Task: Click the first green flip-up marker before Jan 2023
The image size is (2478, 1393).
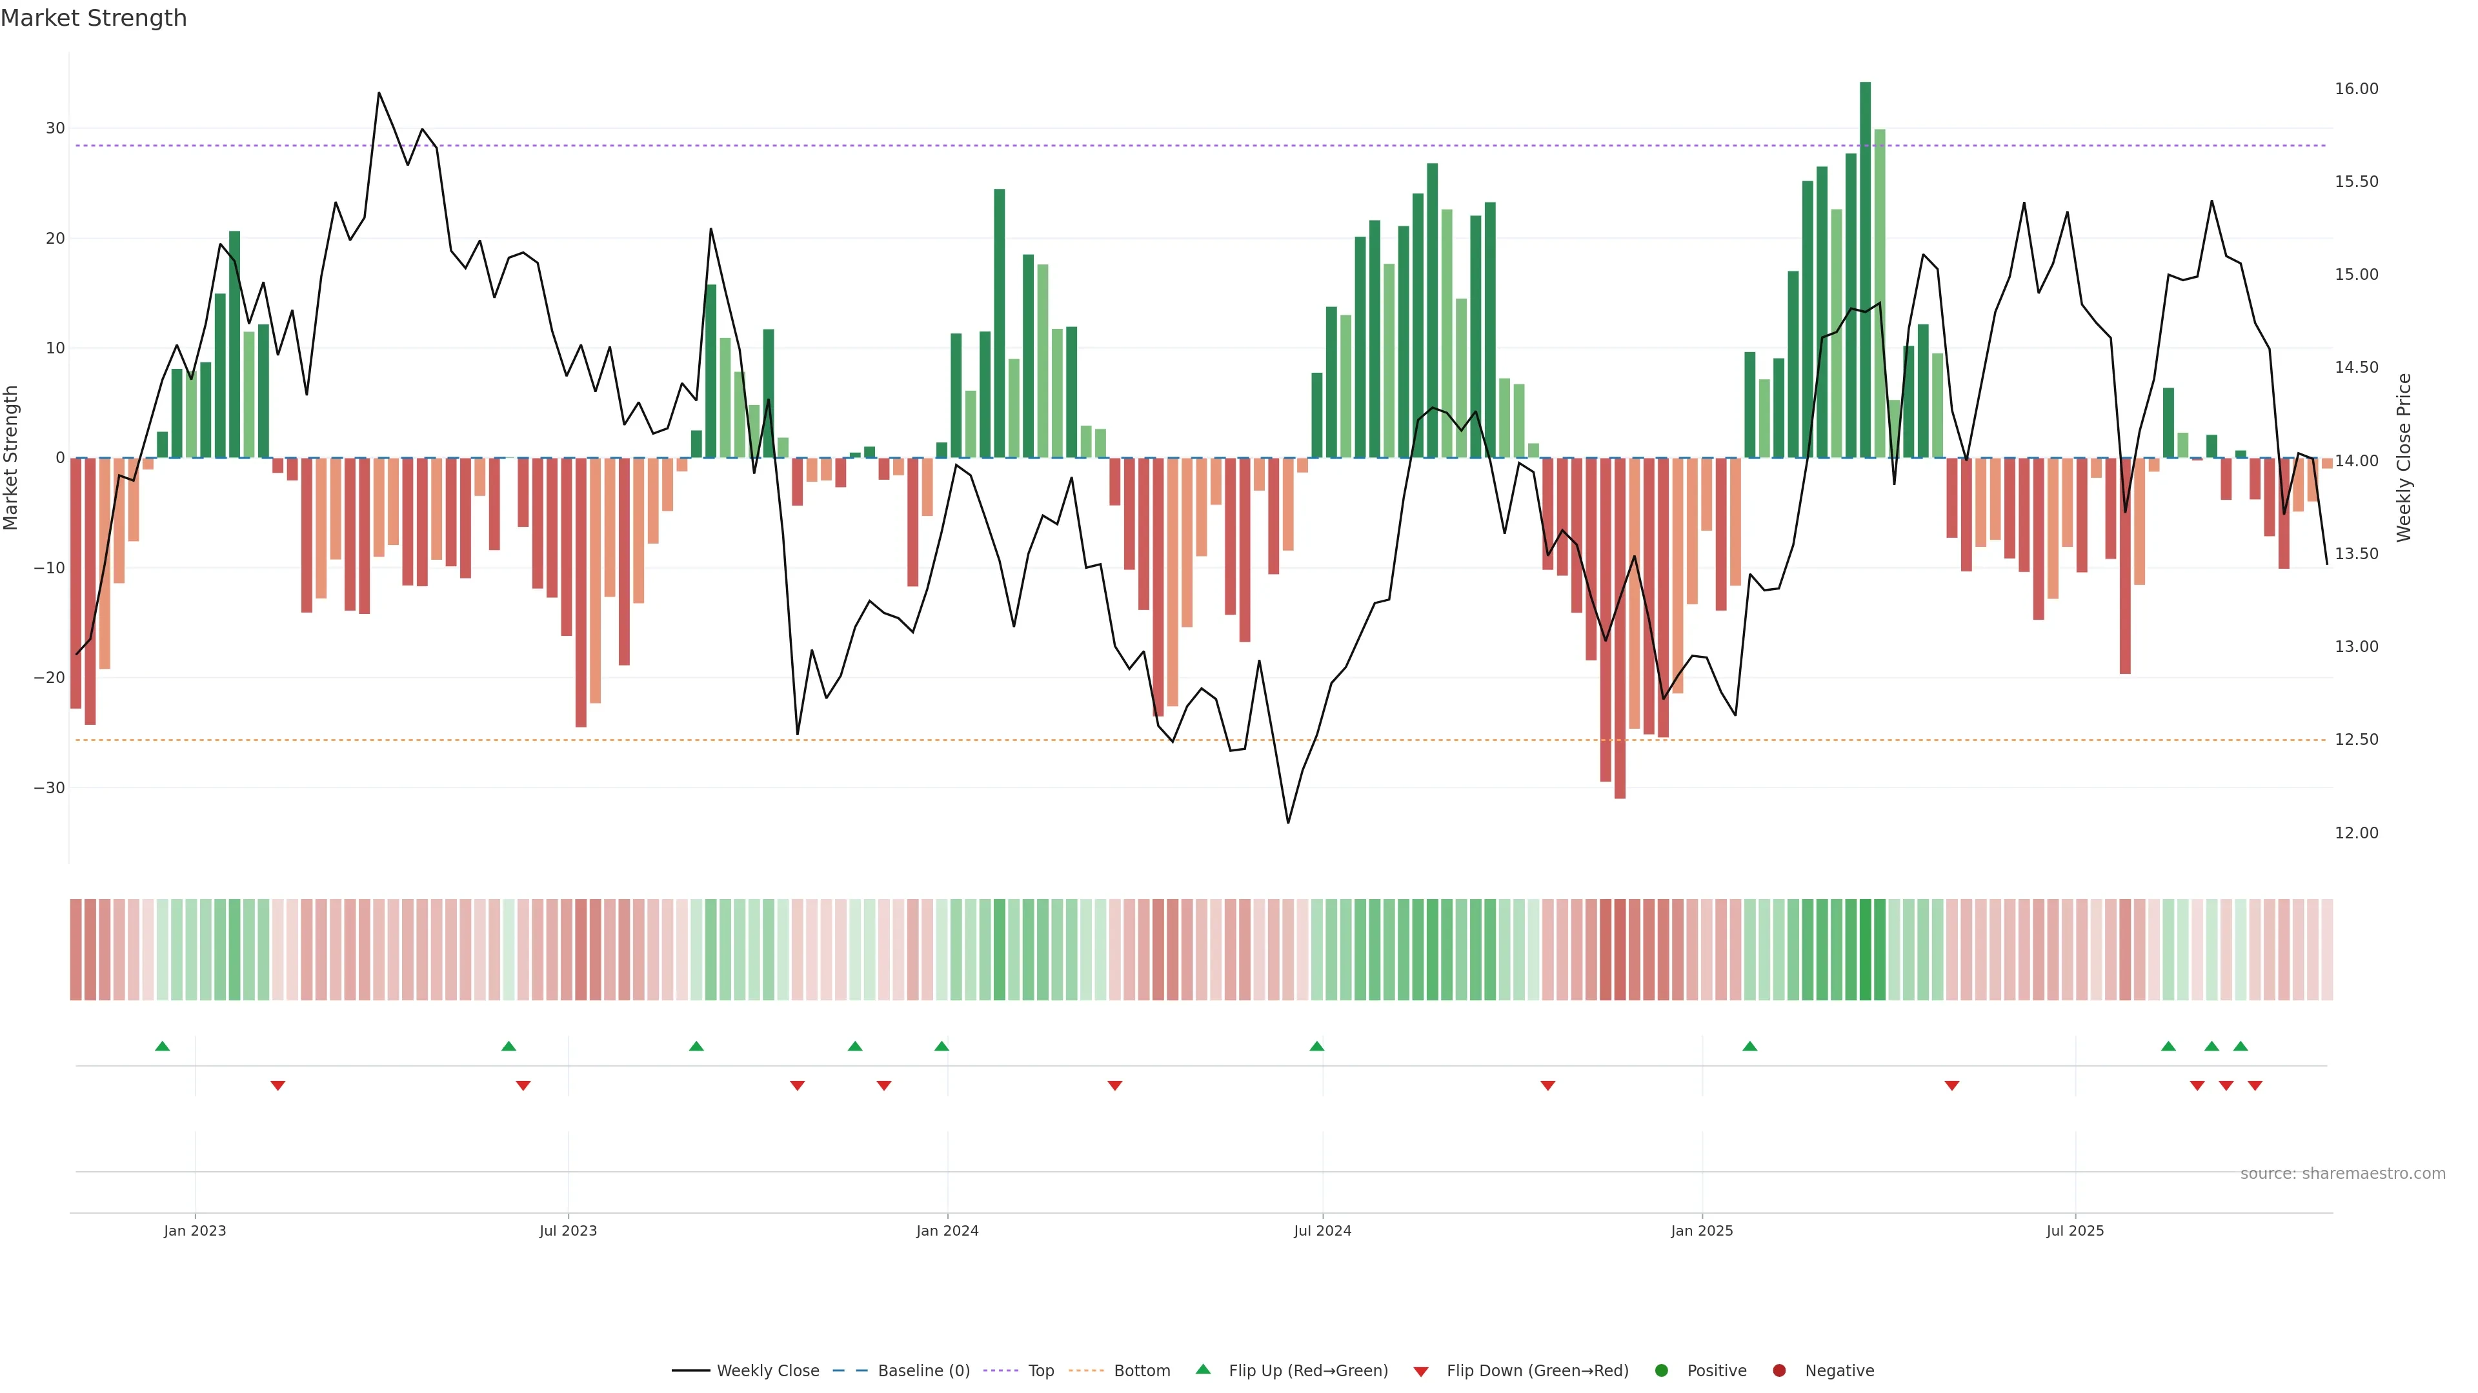Action: pyautogui.click(x=163, y=1046)
